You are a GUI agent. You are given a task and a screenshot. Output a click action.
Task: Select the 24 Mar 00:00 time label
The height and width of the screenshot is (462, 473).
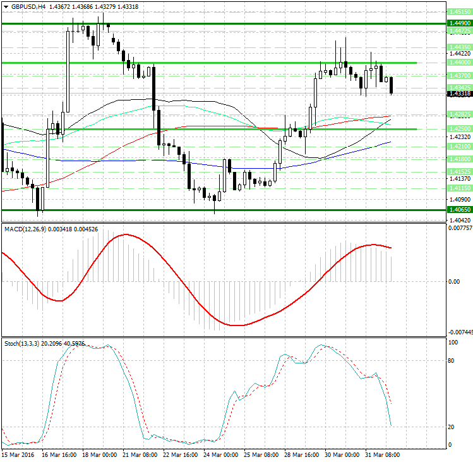point(220,455)
